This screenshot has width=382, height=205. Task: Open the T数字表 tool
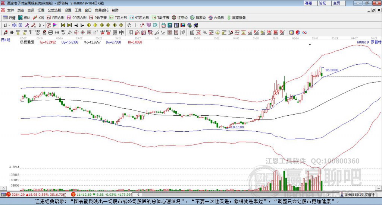(160, 18)
